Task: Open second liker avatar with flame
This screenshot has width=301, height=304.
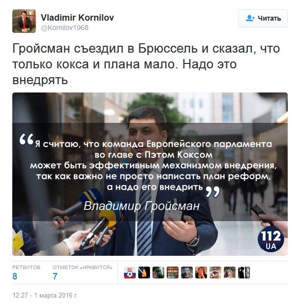Action: click(x=144, y=273)
